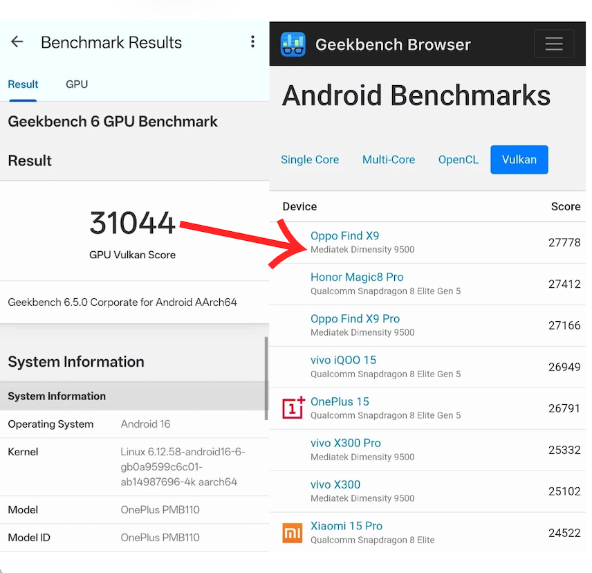Viewport: 592px width, 573px height.
Task: Click the Kernel label
Action: pyautogui.click(x=23, y=452)
